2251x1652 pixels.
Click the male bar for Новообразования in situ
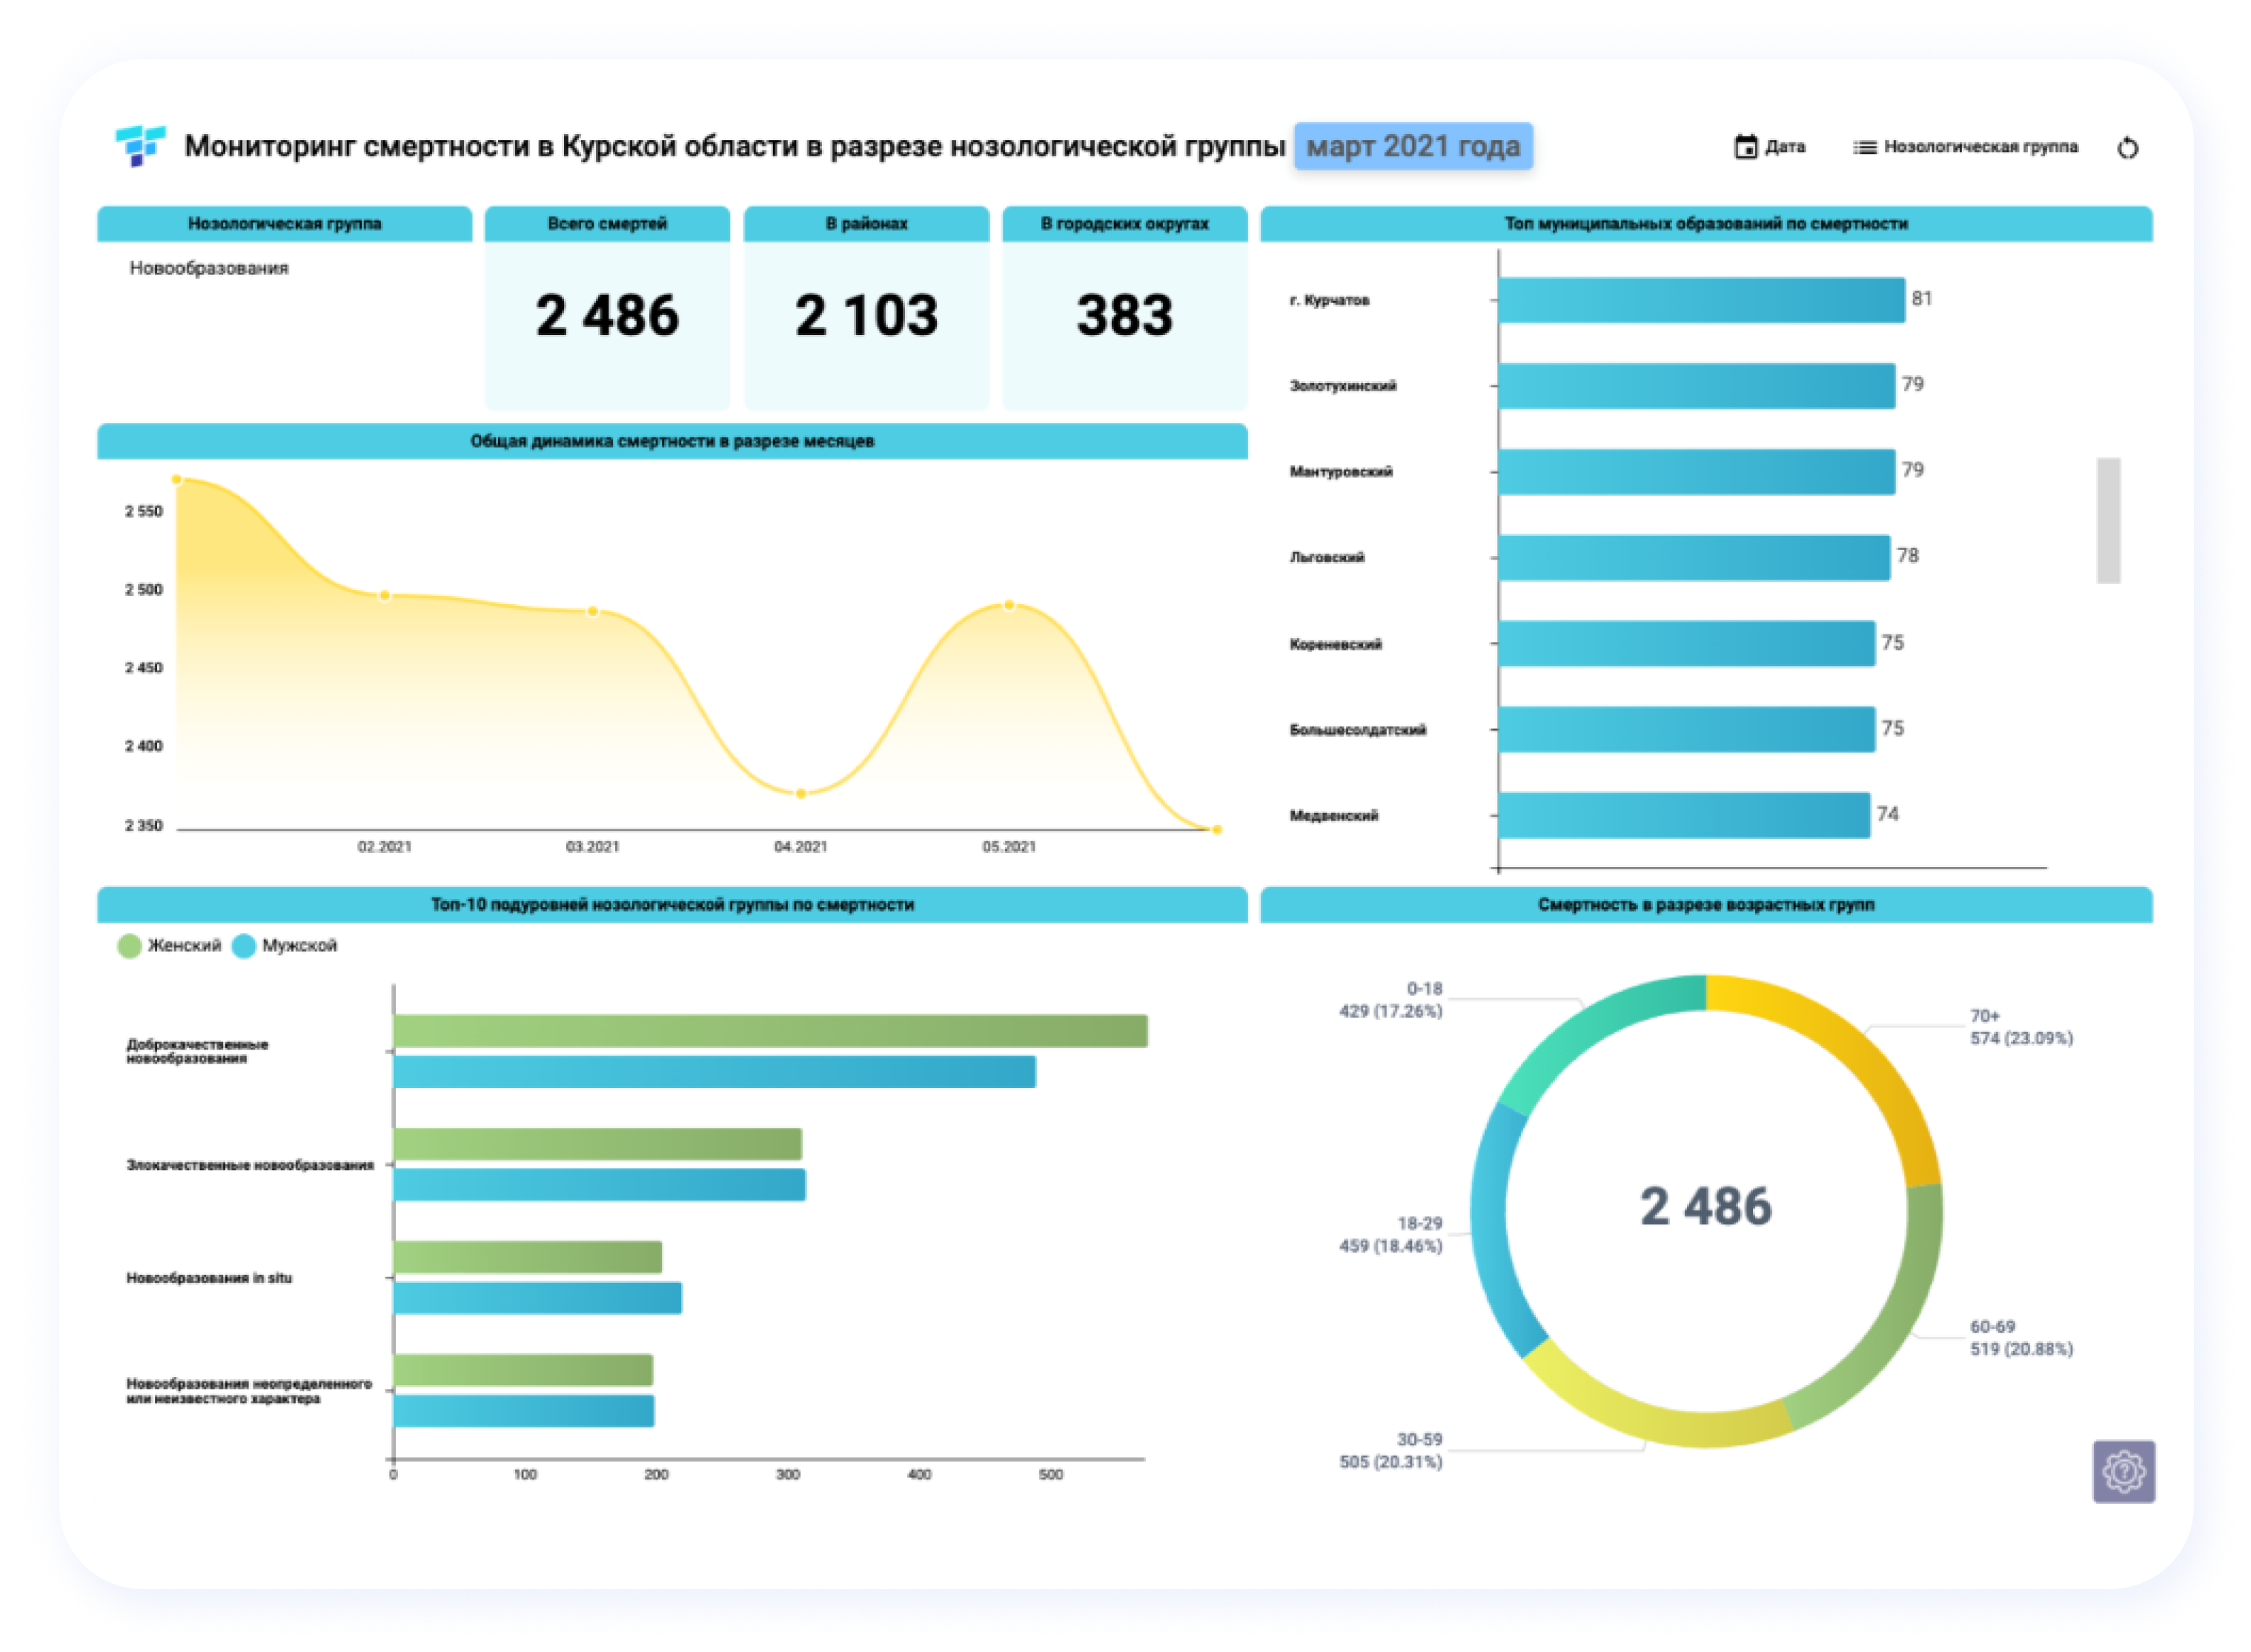tap(537, 1298)
